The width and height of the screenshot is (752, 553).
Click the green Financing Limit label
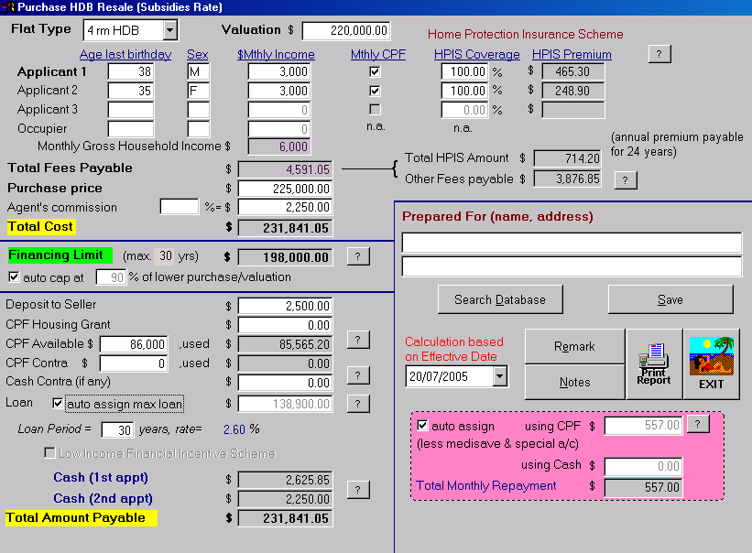pos(60,255)
